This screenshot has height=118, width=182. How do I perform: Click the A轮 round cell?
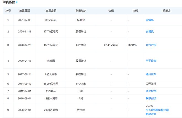81,98
